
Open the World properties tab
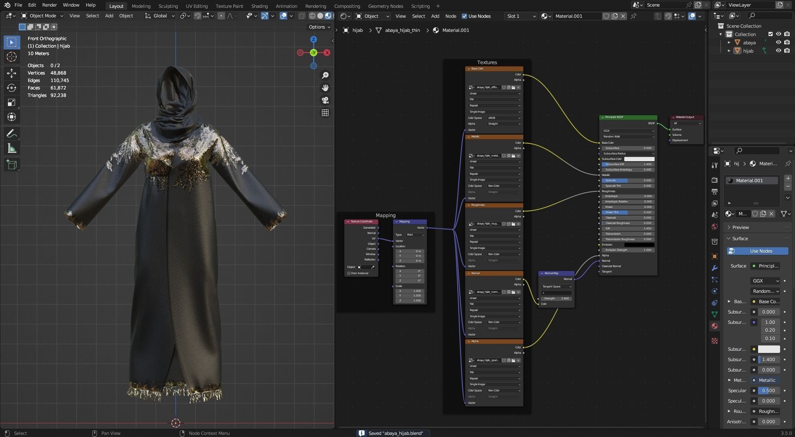click(715, 227)
